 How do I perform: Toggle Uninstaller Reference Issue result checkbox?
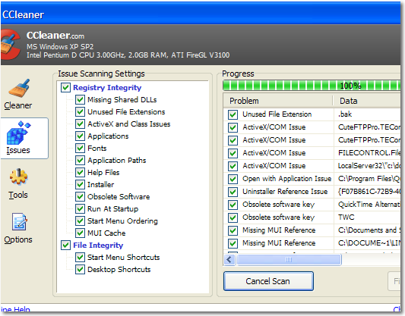click(x=233, y=192)
